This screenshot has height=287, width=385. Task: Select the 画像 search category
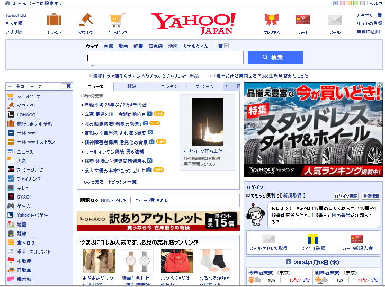108,46
